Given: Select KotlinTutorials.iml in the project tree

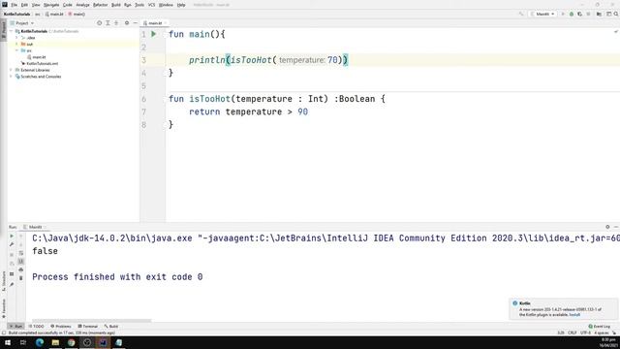Looking at the screenshot, I should click(x=40, y=63).
